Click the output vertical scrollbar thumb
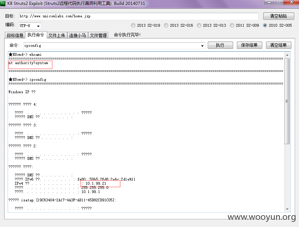 click(287, 101)
